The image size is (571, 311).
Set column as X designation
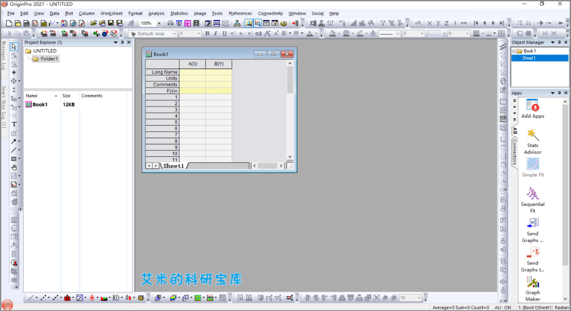tap(429, 23)
